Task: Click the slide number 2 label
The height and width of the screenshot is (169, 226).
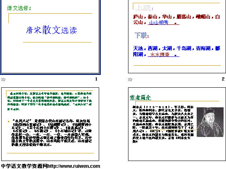Action: 223,79
